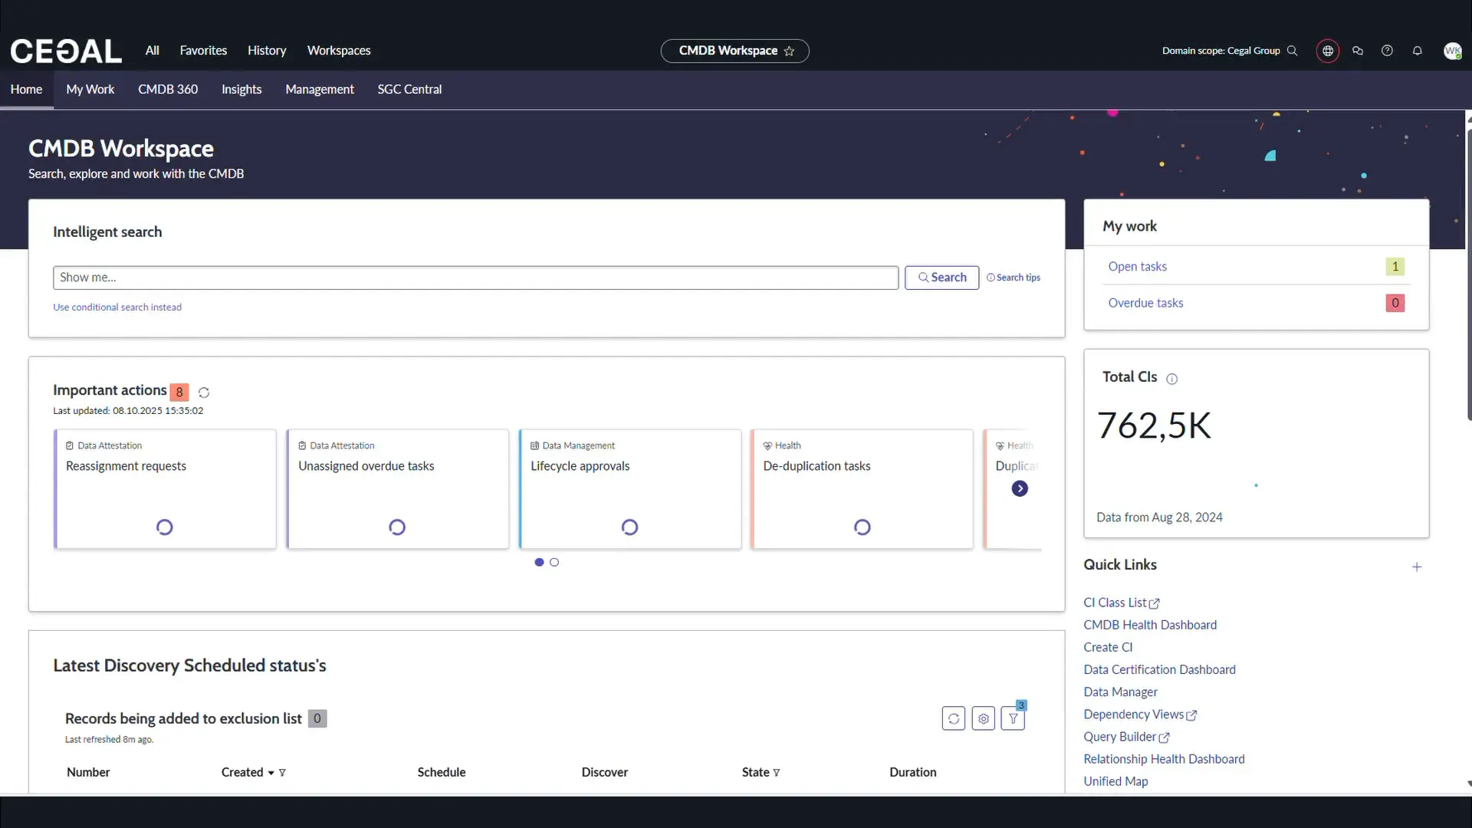
Task: Add a new Quick Link with plus
Action: click(1417, 567)
